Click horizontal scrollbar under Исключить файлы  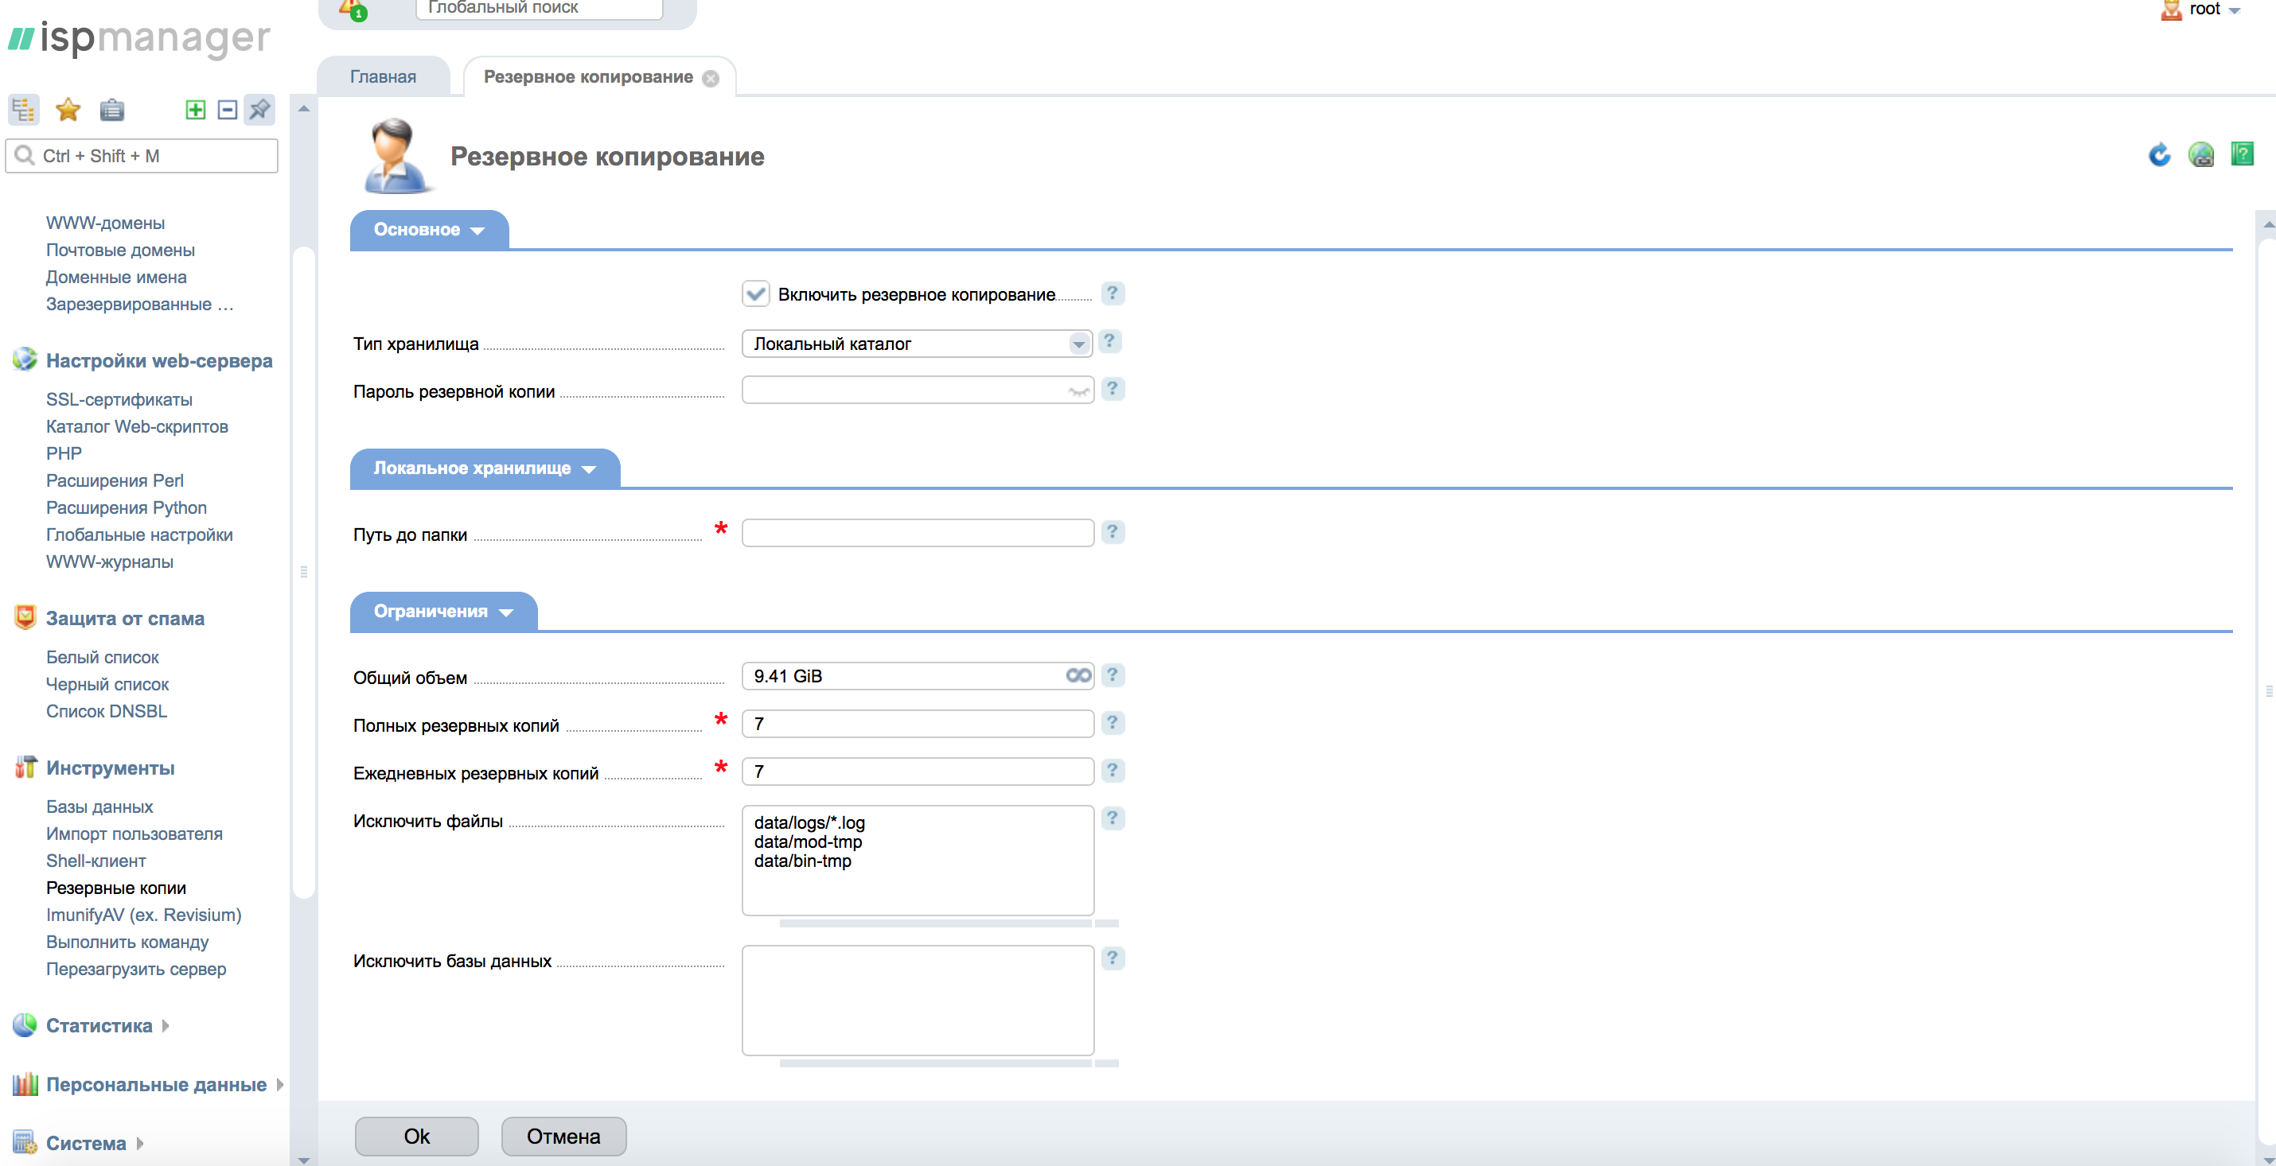point(935,923)
